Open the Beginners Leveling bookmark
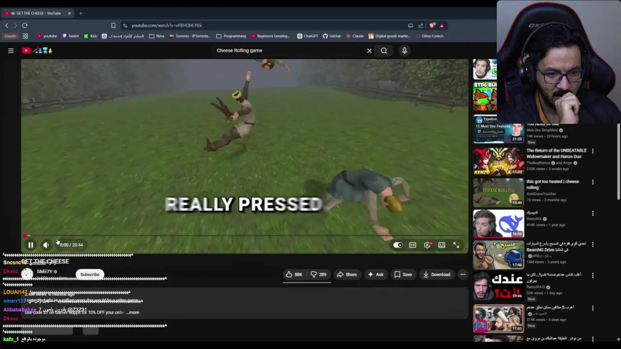This screenshot has width=621, height=349. [x=270, y=36]
